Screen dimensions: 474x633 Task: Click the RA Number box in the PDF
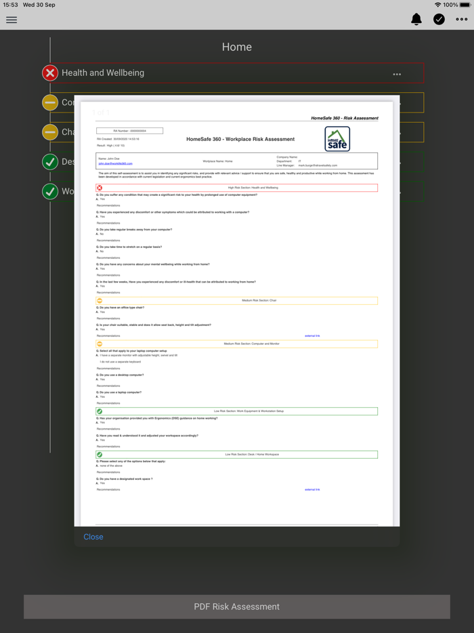(129, 131)
